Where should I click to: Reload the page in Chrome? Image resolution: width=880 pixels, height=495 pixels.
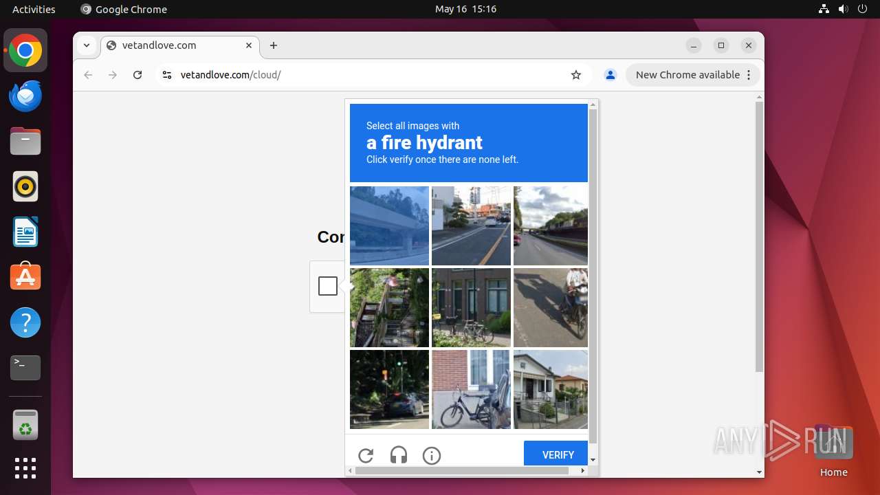(x=137, y=75)
